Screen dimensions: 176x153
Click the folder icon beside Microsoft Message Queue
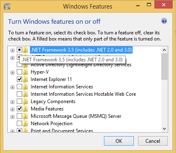tap(25, 116)
